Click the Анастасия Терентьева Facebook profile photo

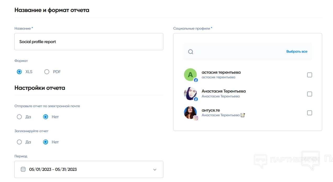[190, 93]
